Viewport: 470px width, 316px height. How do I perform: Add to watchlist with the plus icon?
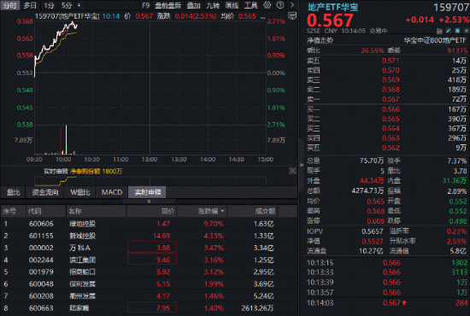point(467,31)
